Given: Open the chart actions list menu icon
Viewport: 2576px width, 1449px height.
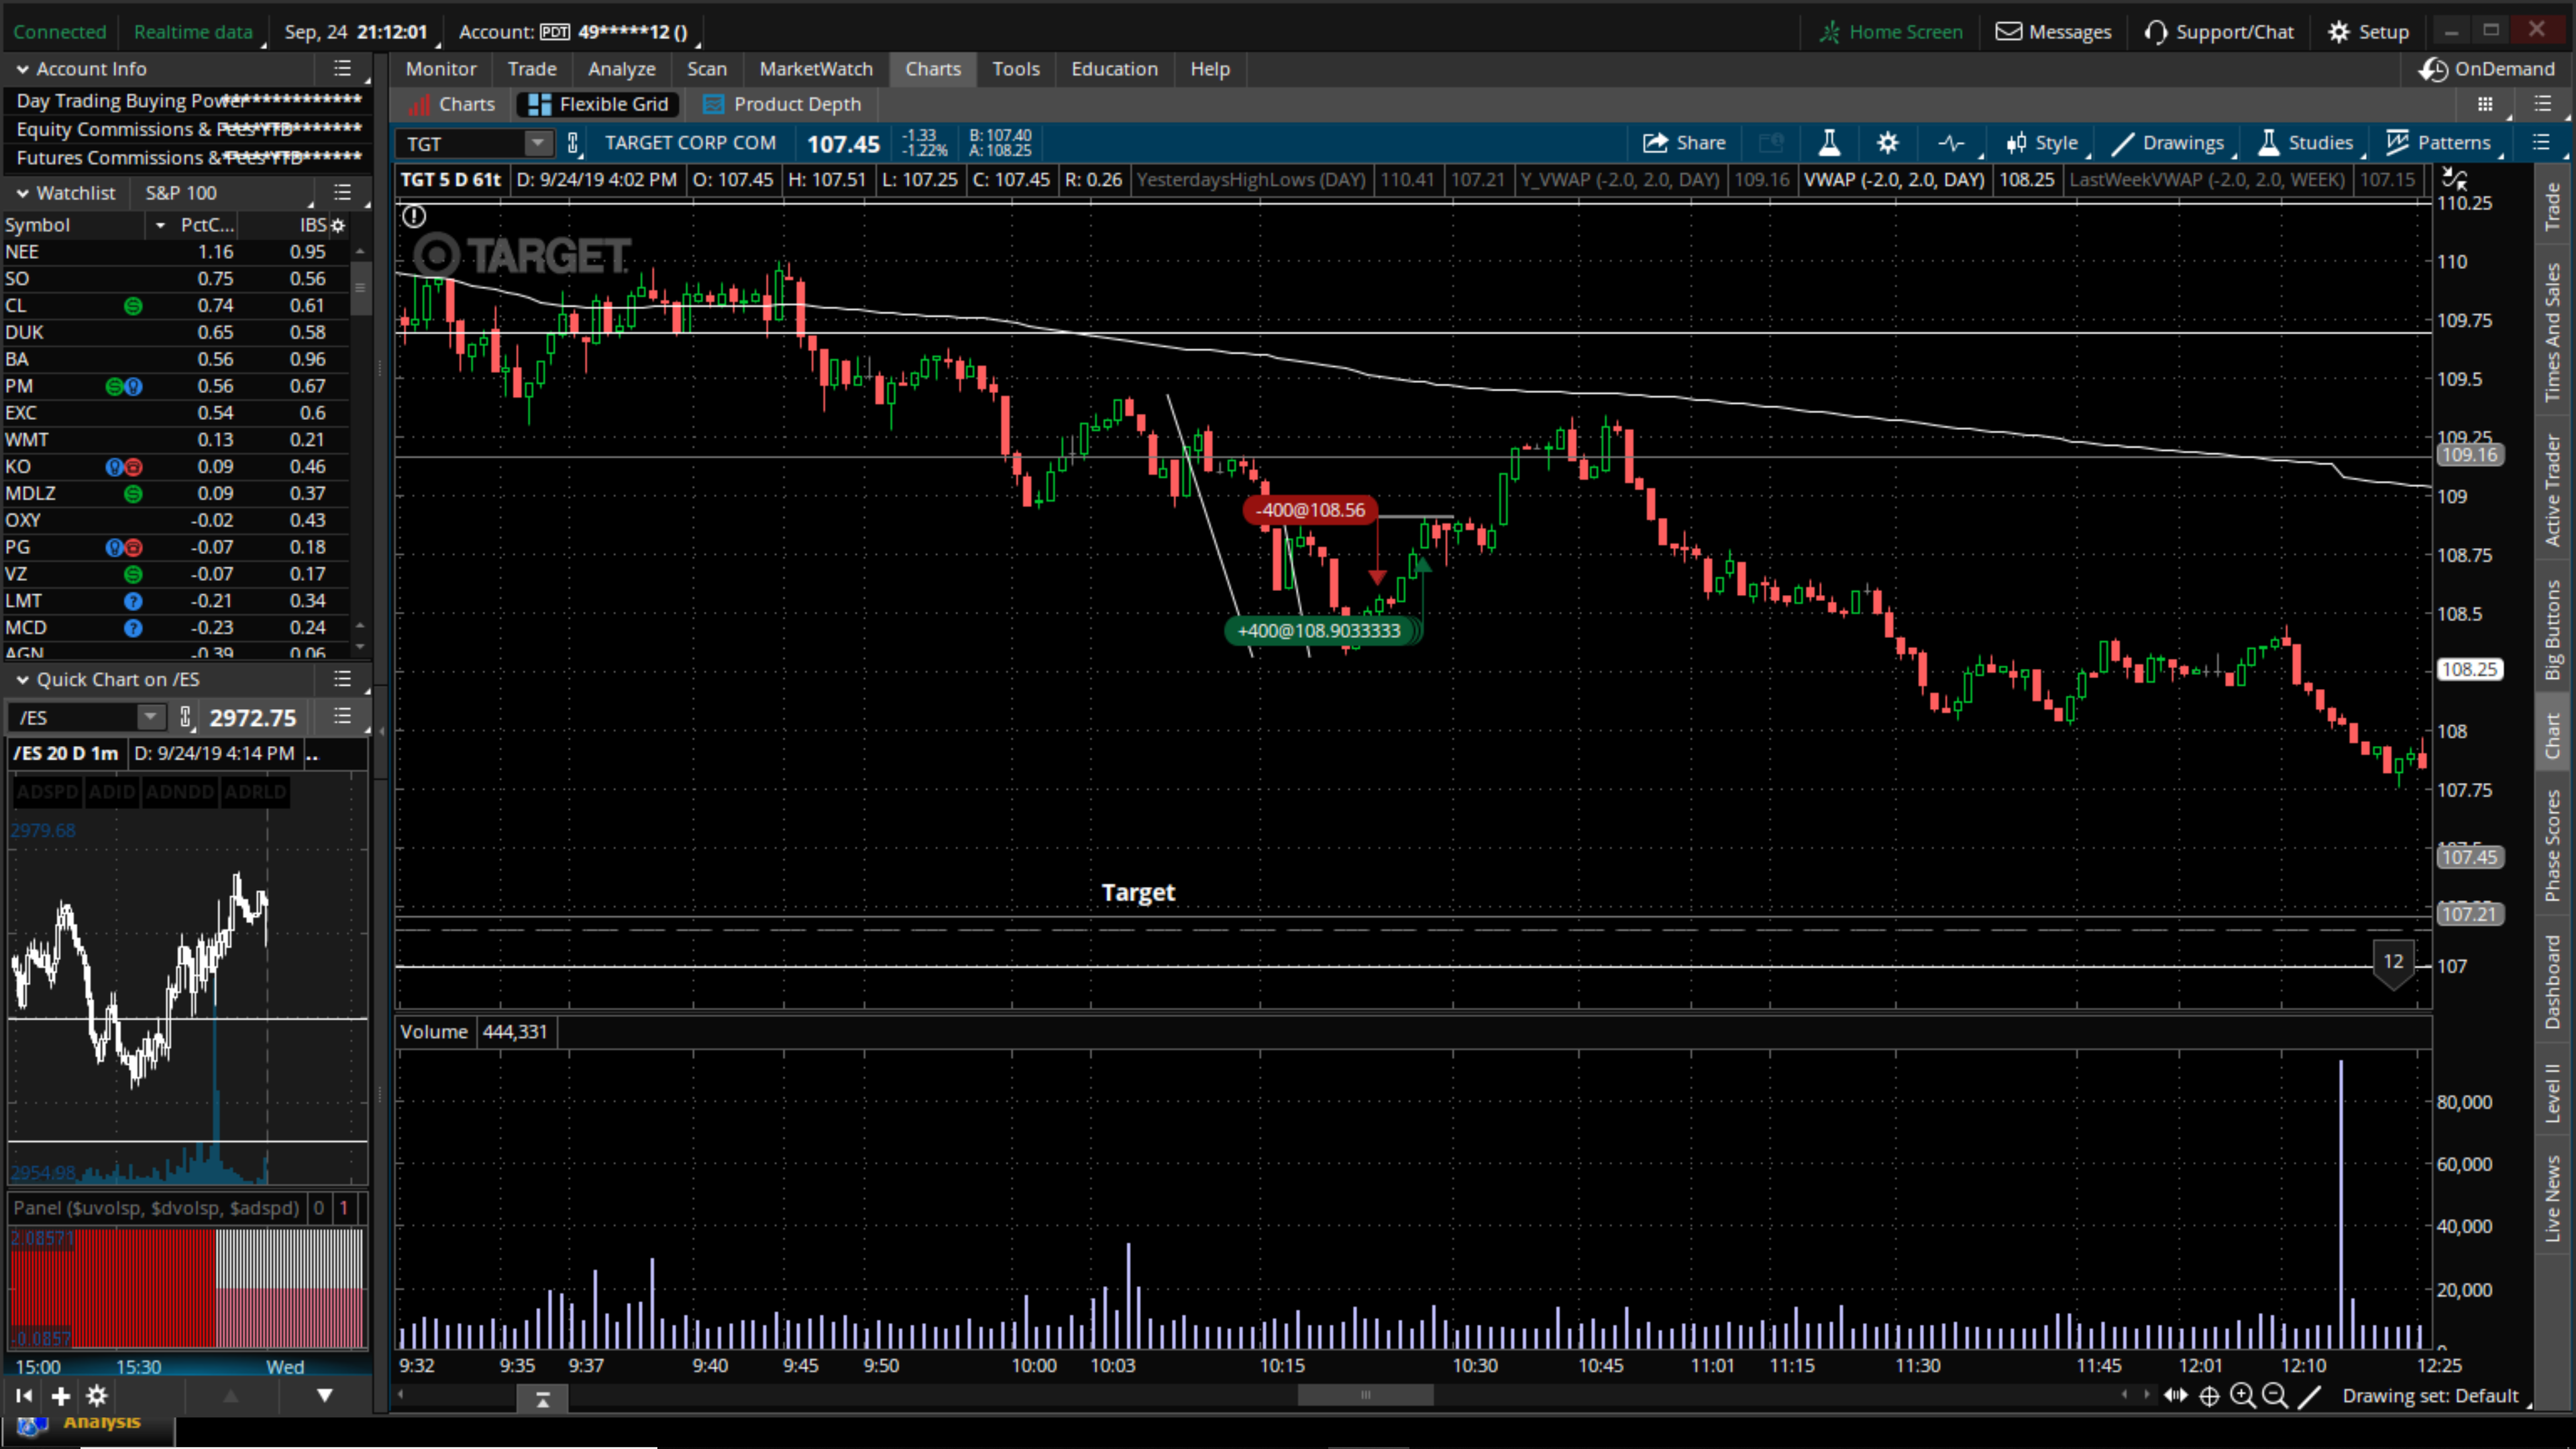Looking at the screenshot, I should pos(2541,143).
